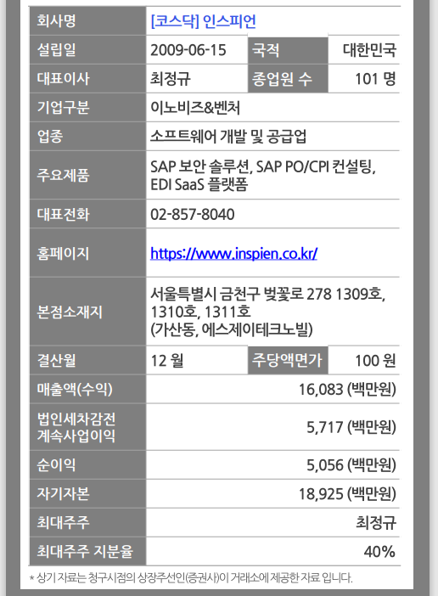
Task: Select 소프트웨어 개발 및 공급업 text
Action: (x=228, y=137)
